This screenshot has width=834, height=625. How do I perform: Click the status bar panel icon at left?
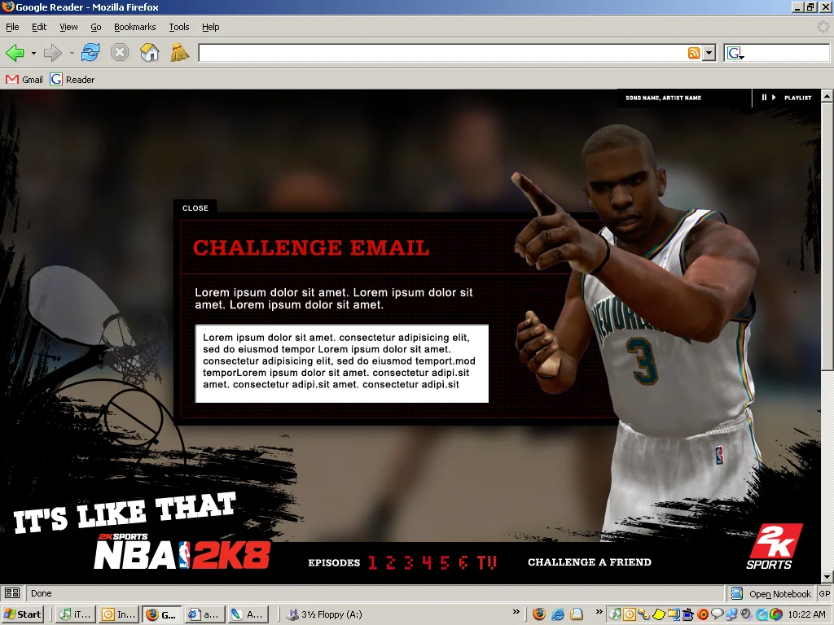[11, 593]
